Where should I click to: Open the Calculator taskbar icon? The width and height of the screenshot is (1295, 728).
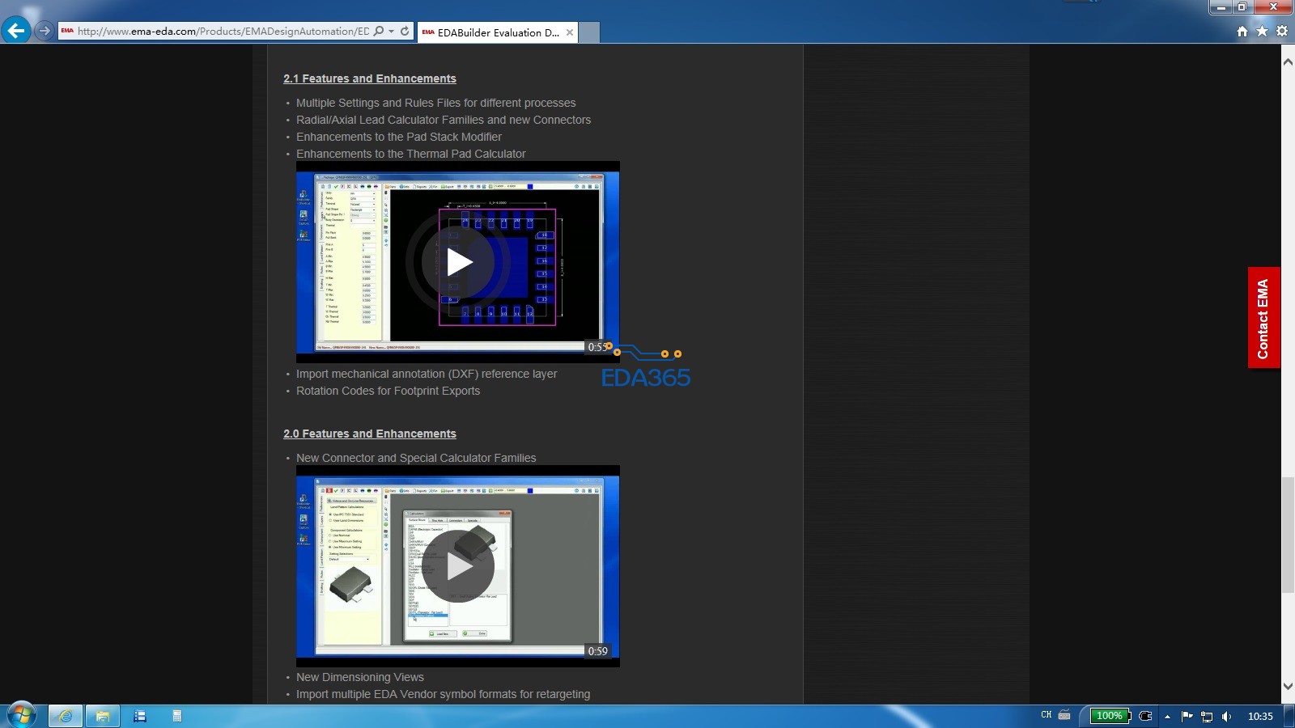point(177,716)
